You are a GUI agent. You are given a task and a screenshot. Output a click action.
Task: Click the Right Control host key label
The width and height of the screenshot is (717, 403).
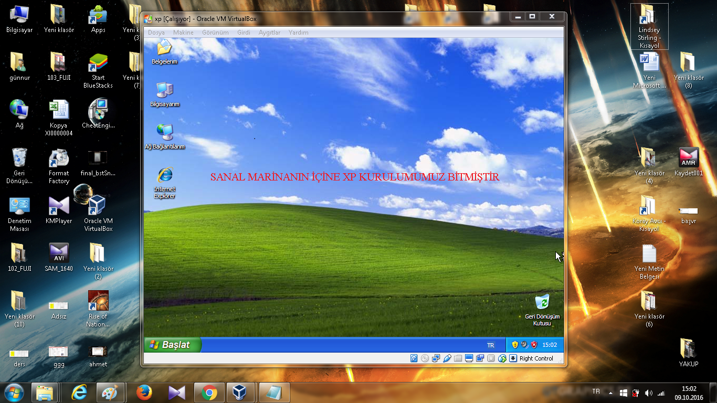point(536,358)
